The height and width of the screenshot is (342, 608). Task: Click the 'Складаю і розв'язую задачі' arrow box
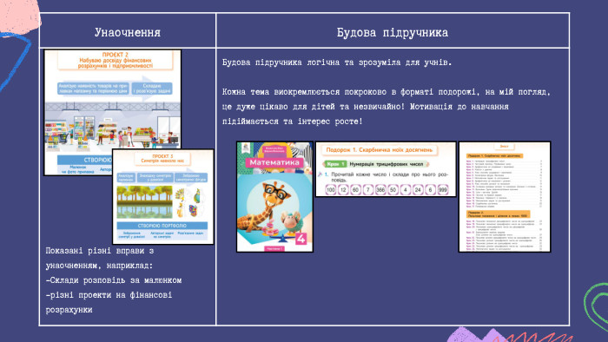(x=152, y=89)
